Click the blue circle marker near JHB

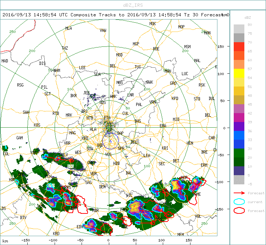click(x=111, y=141)
